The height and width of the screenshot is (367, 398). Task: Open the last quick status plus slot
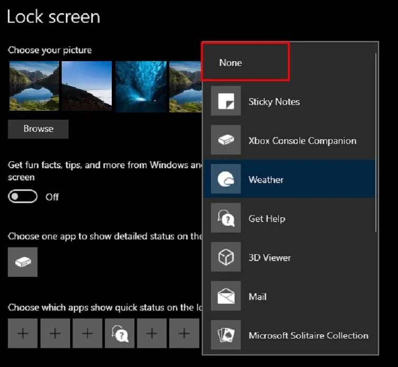[x=184, y=333]
